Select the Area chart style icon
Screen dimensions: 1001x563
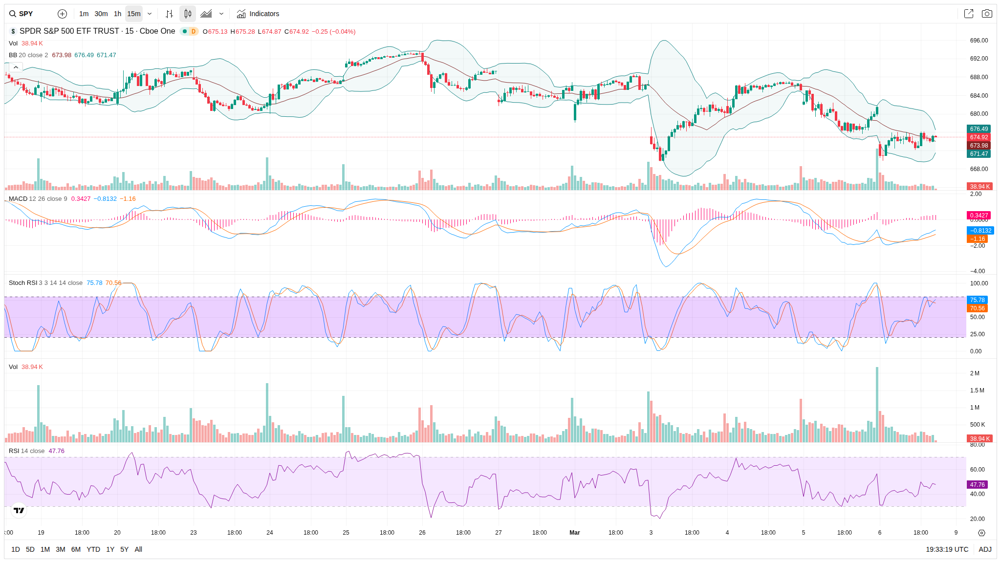[206, 14]
